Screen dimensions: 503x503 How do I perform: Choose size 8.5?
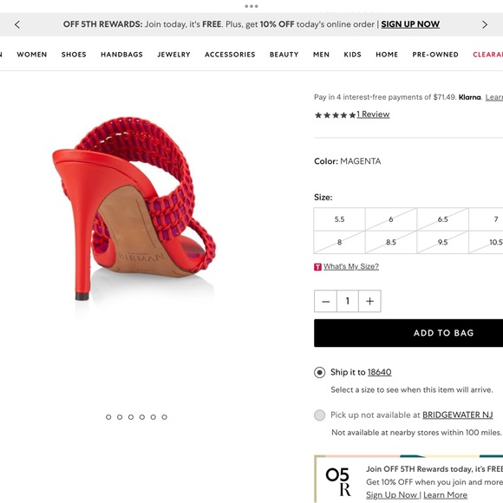pos(391,242)
